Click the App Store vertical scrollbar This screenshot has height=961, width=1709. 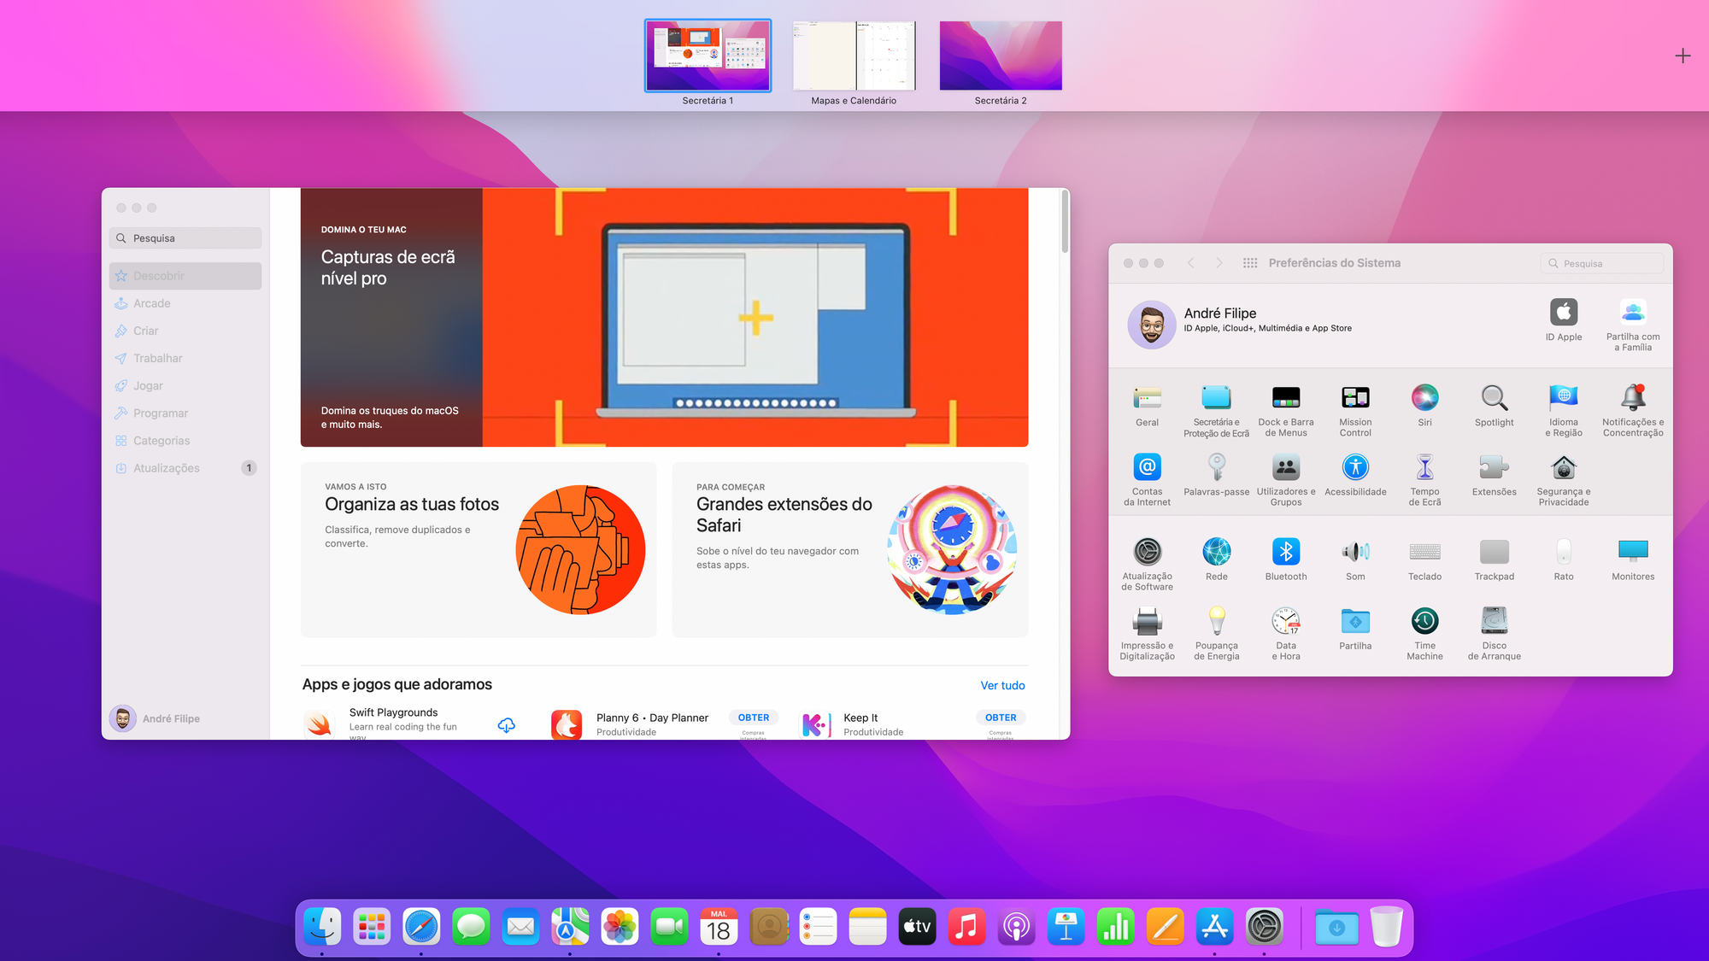coord(1065,222)
